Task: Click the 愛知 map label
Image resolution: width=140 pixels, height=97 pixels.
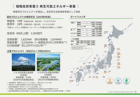Action: (x=98, y=73)
